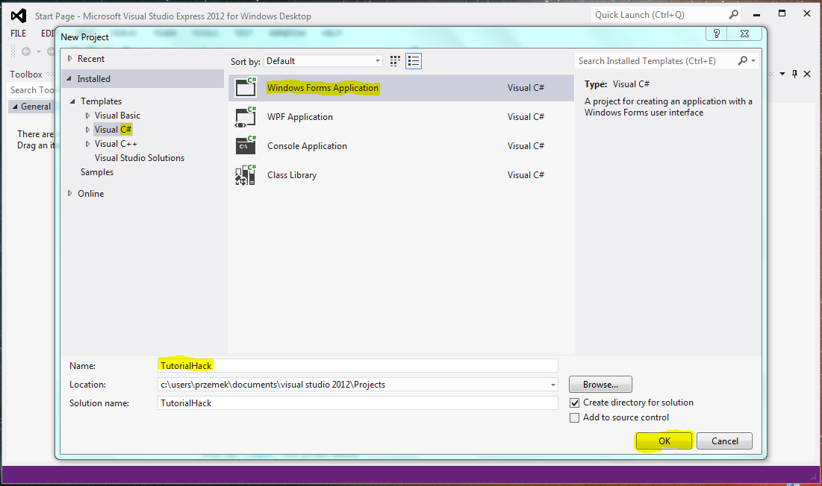Select Console Application template
The height and width of the screenshot is (486, 822).
(x=401, y=146)
